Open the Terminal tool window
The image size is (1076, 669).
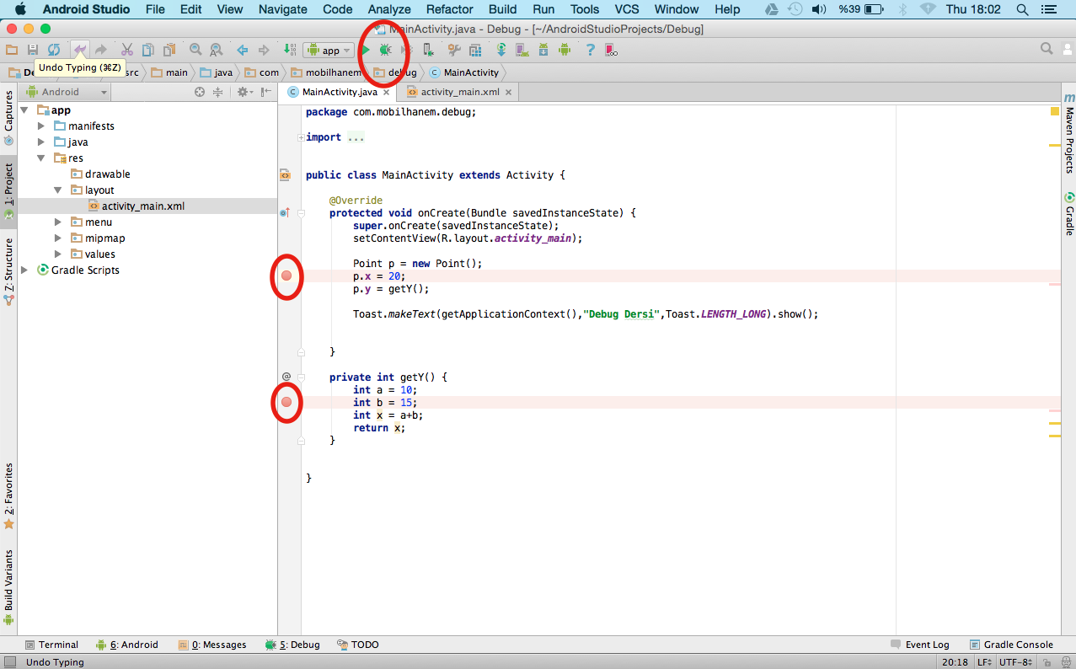51,645
